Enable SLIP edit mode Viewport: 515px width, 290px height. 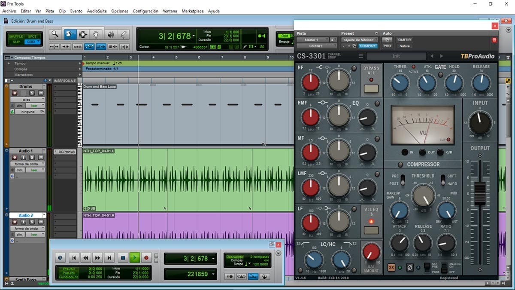click(16, 42)
